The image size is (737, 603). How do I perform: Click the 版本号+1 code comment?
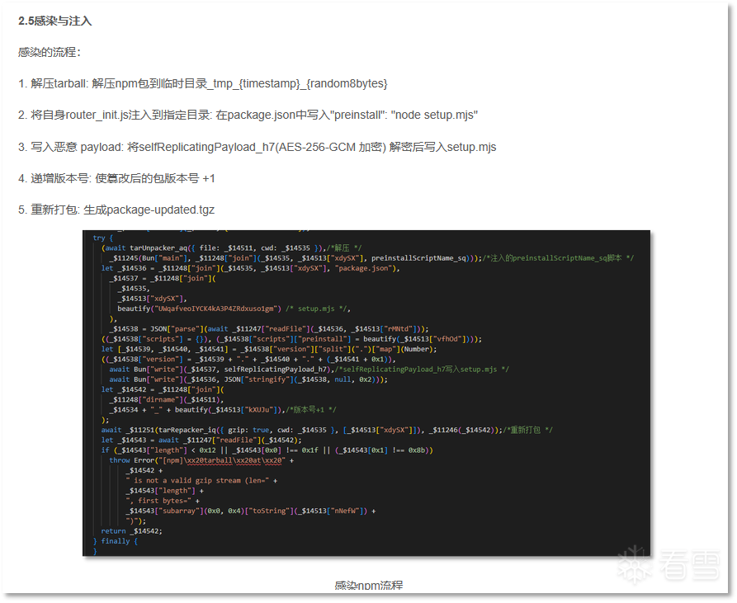(310, 409)
